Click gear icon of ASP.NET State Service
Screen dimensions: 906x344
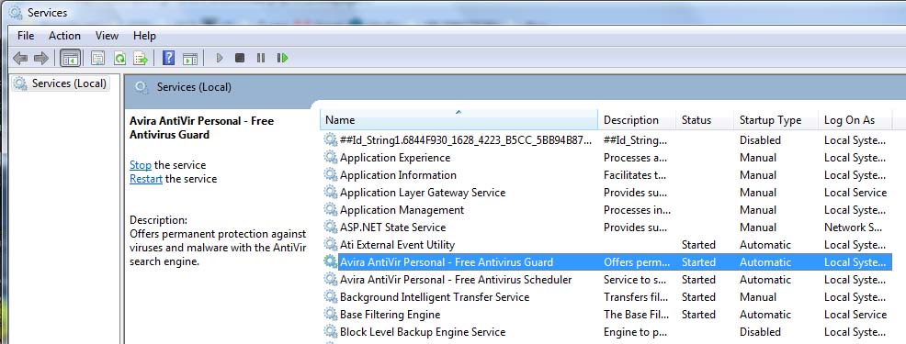[x=331, y=227]
